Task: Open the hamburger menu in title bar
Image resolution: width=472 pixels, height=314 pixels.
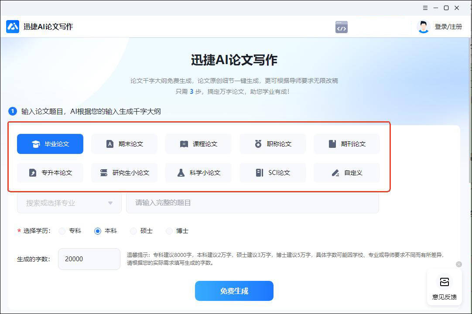Action: 425,8
